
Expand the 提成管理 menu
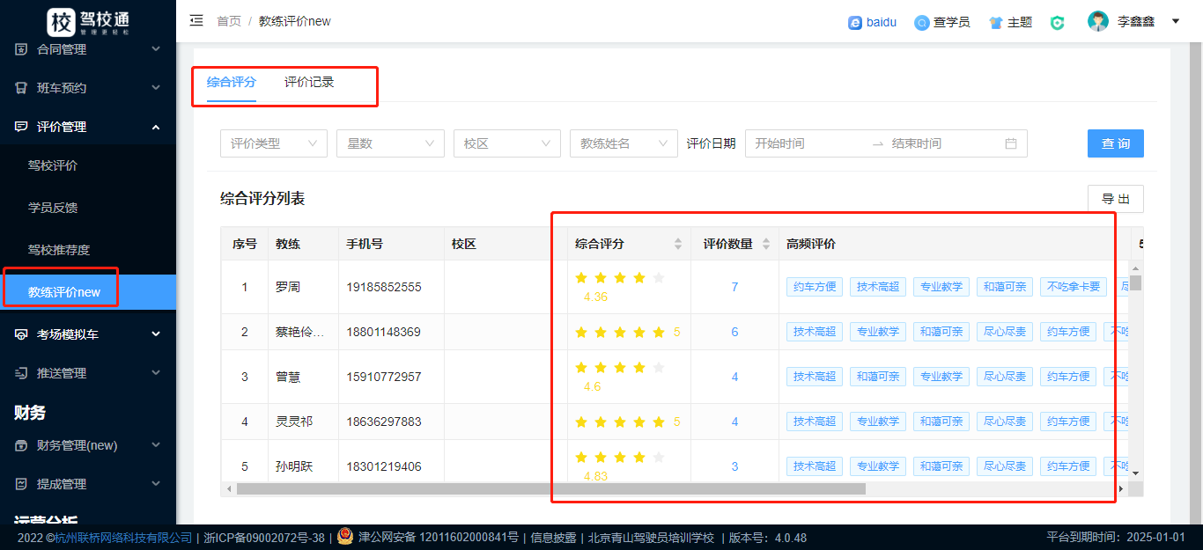point(156,484)
